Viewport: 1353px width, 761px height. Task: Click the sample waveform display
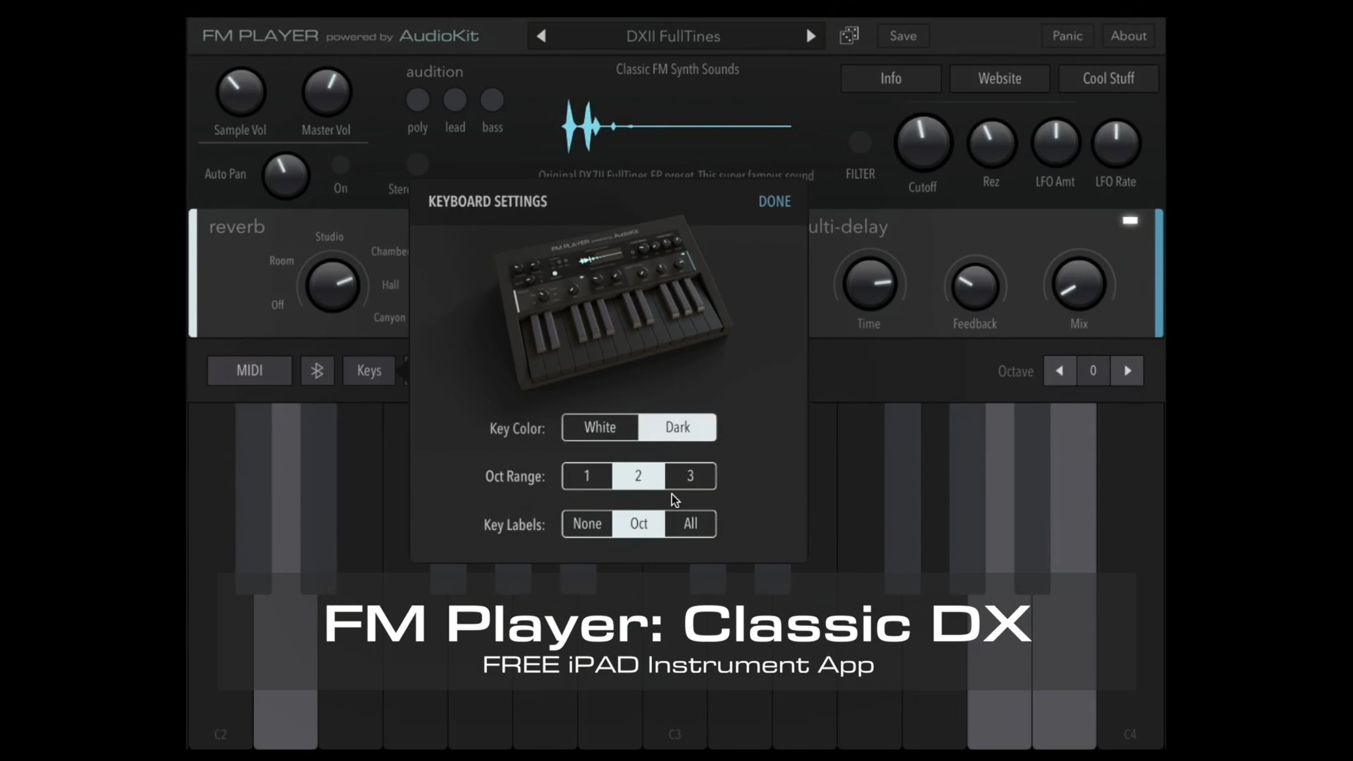676,127
